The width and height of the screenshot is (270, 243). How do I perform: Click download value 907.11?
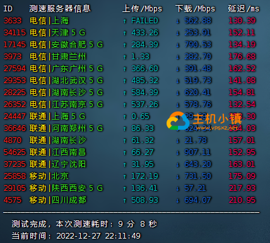(x=197, y=152)
